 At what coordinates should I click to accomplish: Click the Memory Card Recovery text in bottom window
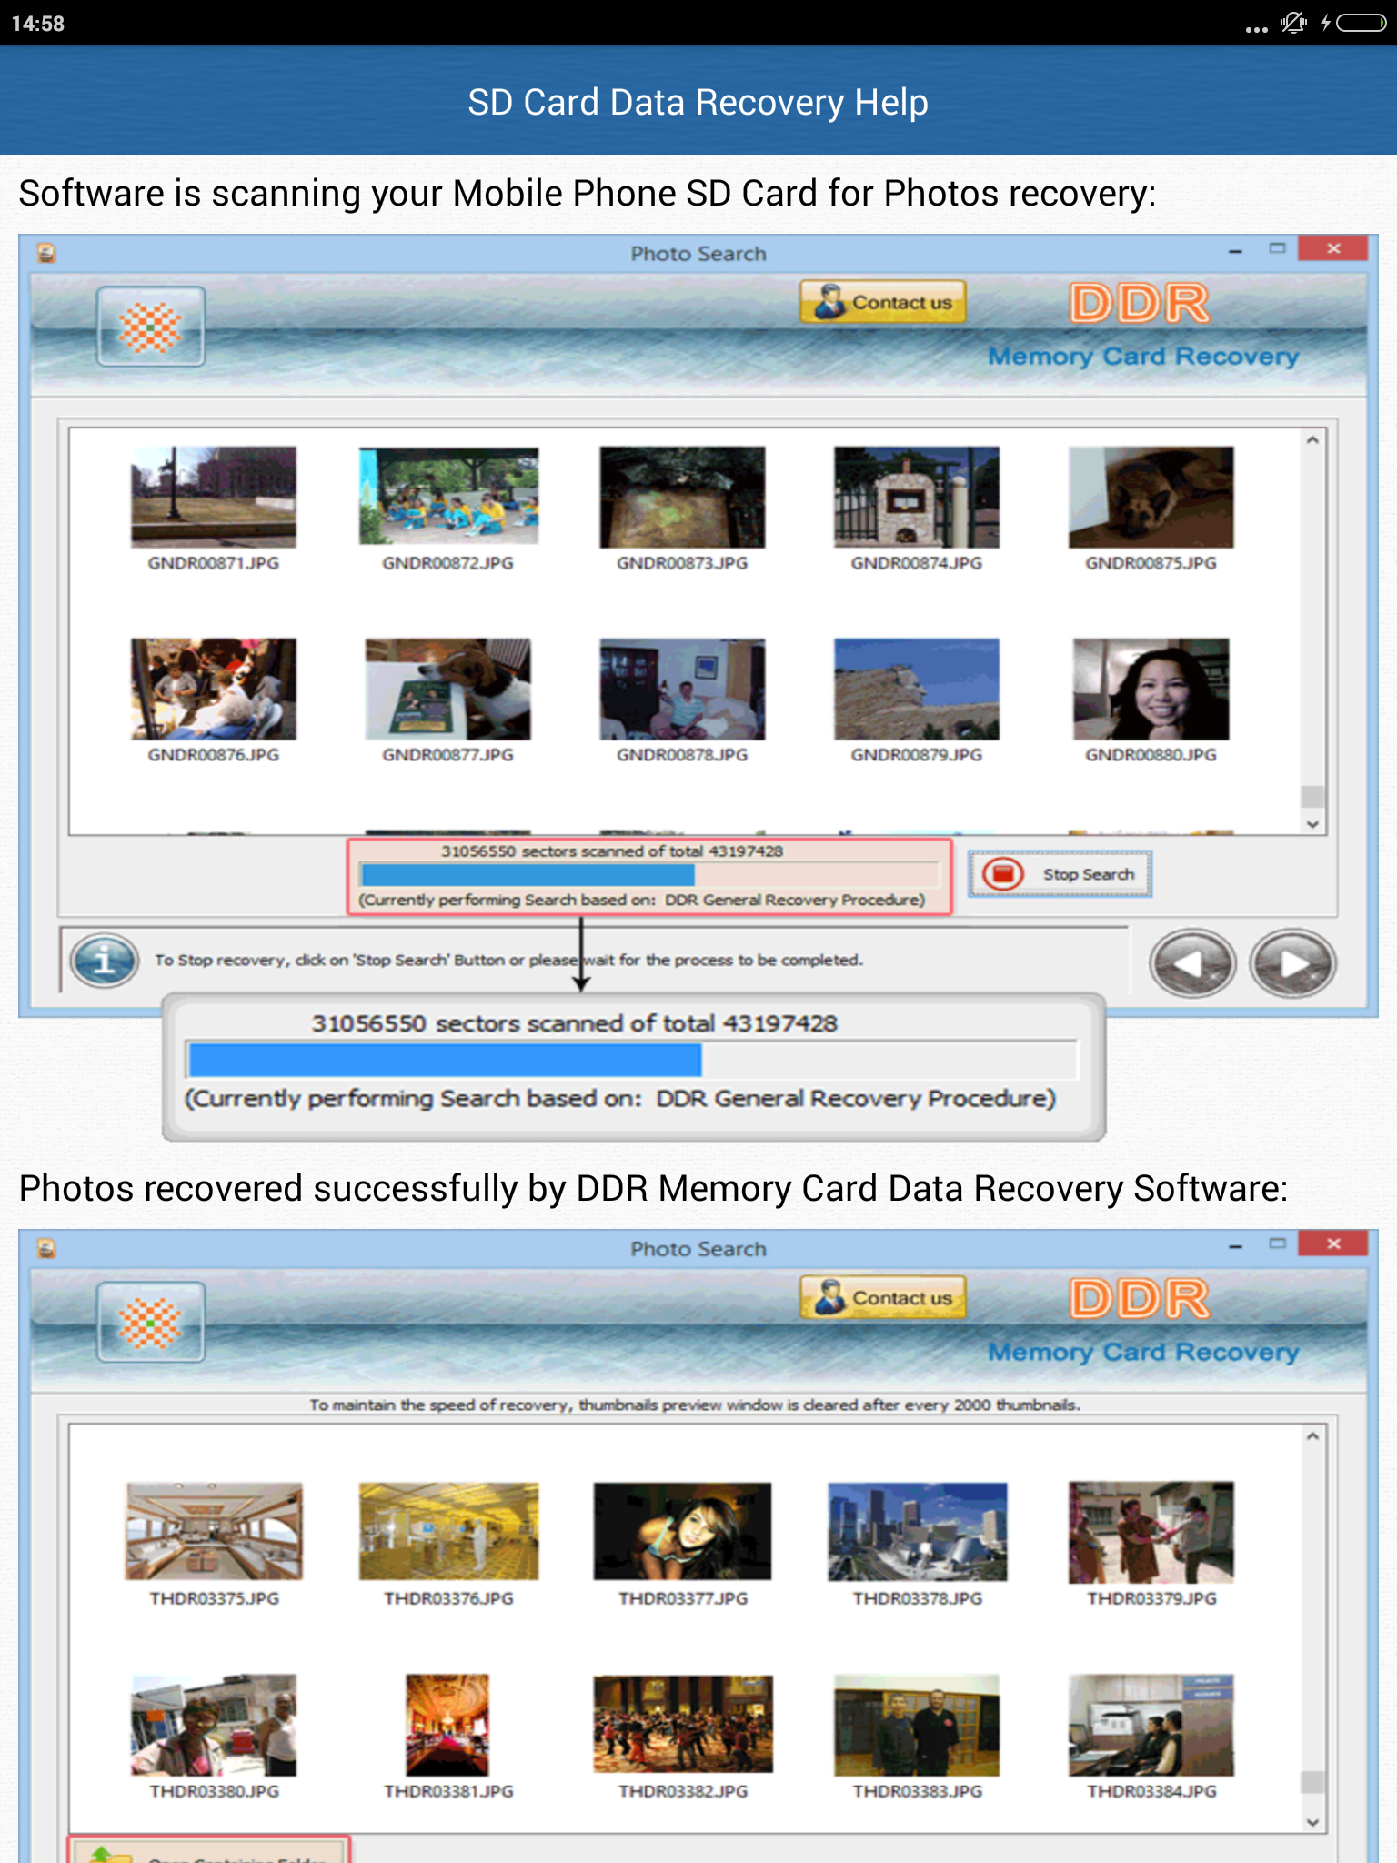[x=1143, y=1351]
